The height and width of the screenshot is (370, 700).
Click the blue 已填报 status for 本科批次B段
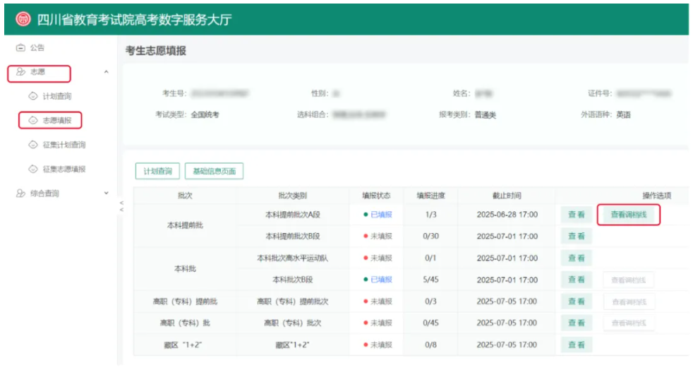[381, 280]
